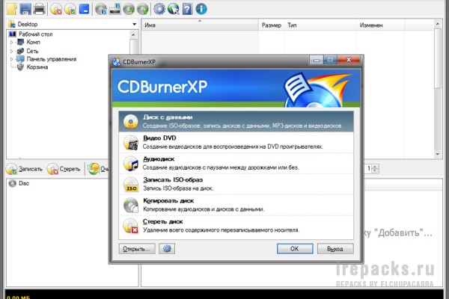Sort by the Размер column header
The image size is (449, 299).
(271, 25)
